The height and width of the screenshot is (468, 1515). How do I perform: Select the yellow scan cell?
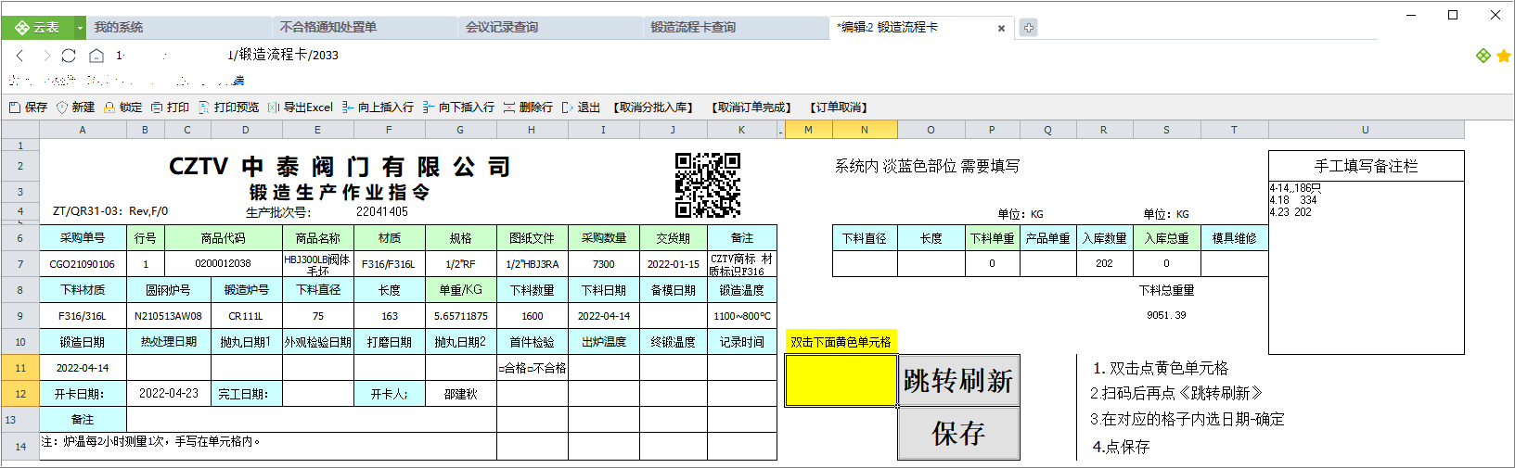point(841,380)
